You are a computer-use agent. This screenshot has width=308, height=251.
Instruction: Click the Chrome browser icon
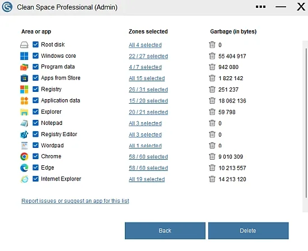click(24, 156)
